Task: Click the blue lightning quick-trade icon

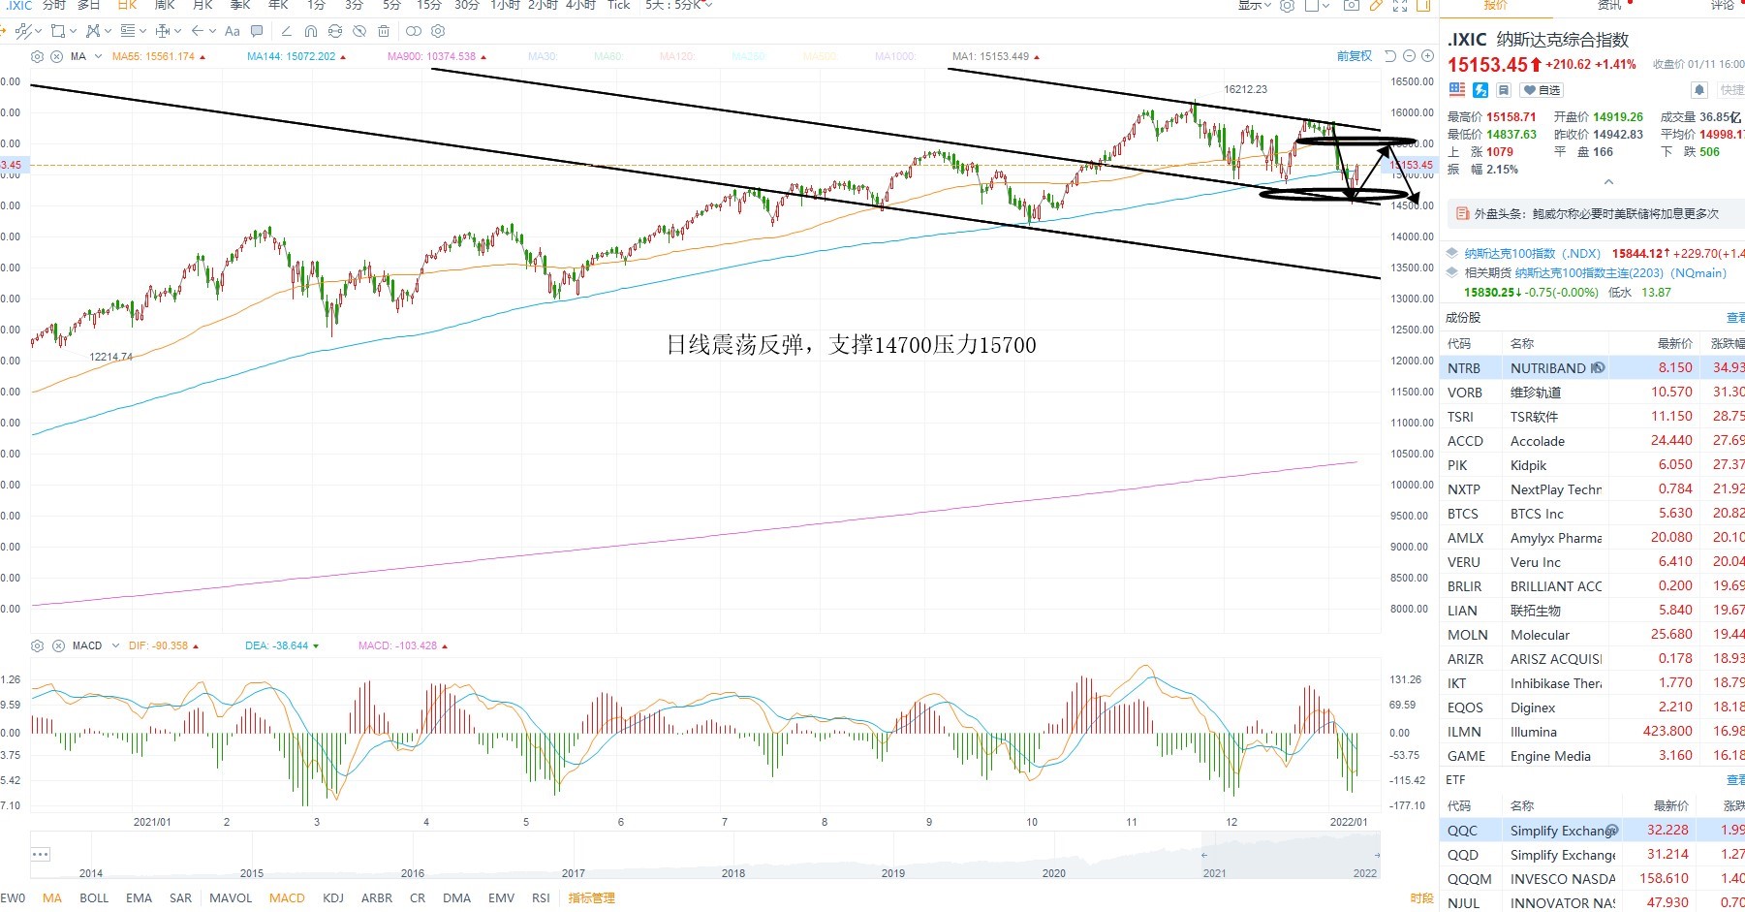Action: [1480, 90]
